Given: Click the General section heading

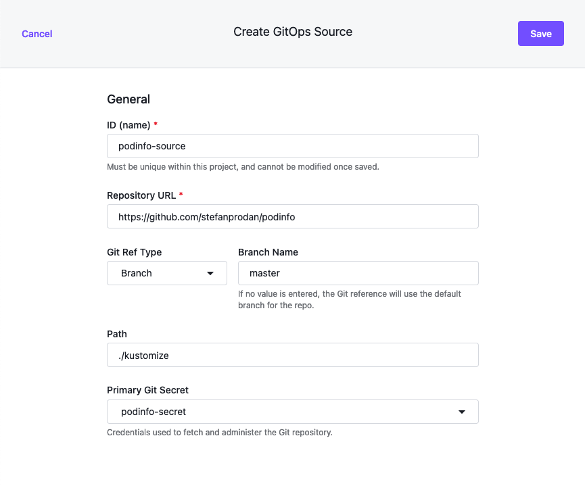Looking at the screenshot, I should 128,99.
